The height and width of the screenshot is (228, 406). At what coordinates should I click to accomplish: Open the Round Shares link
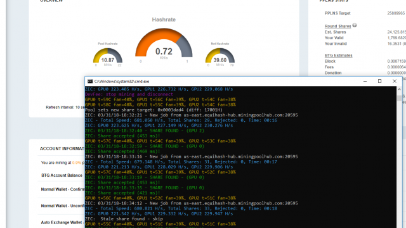337,26
